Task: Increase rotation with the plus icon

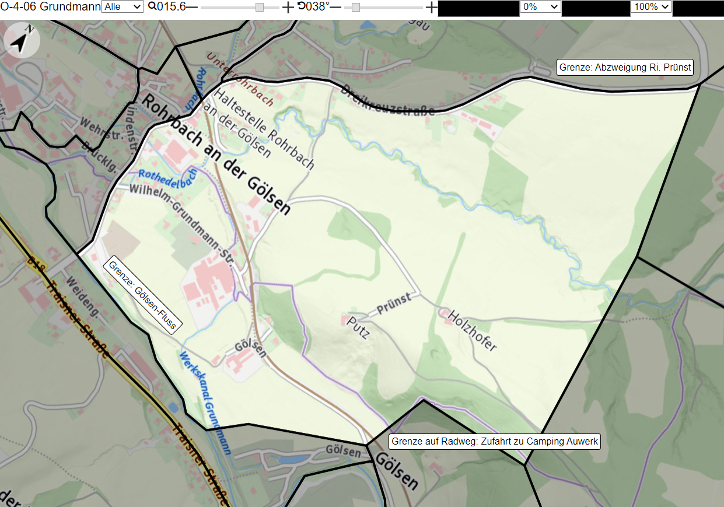Action: point(431,7)
